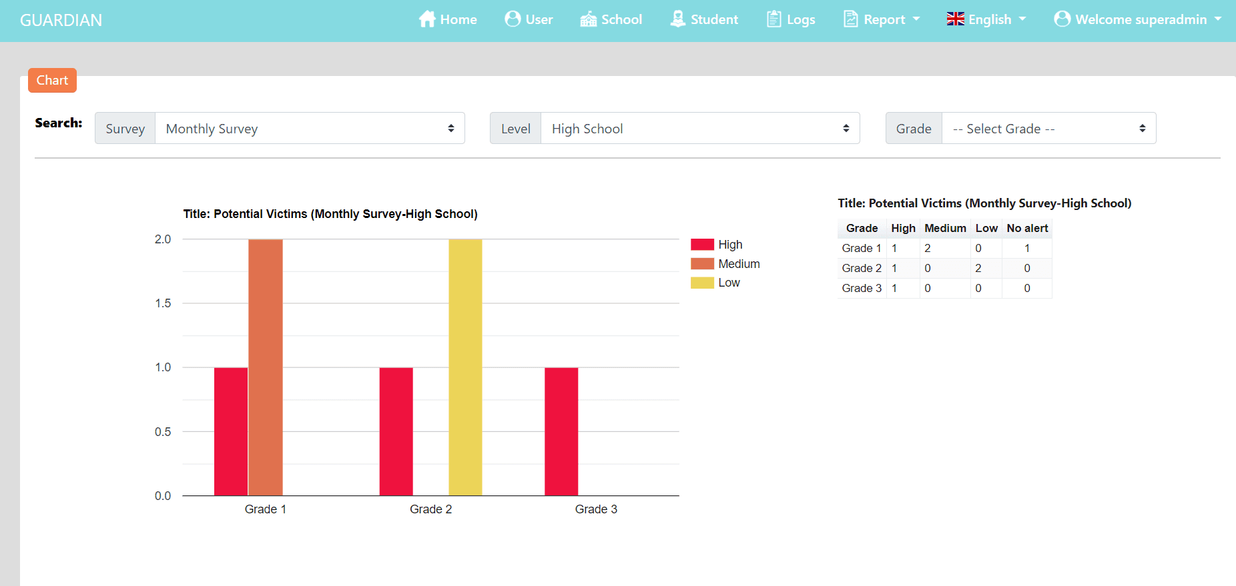The height and width of the screenshot is (586, 1236).
Task: Click Grade 2 Low value 2 cell
Action: pyautogui.click(x=986, y=268)
